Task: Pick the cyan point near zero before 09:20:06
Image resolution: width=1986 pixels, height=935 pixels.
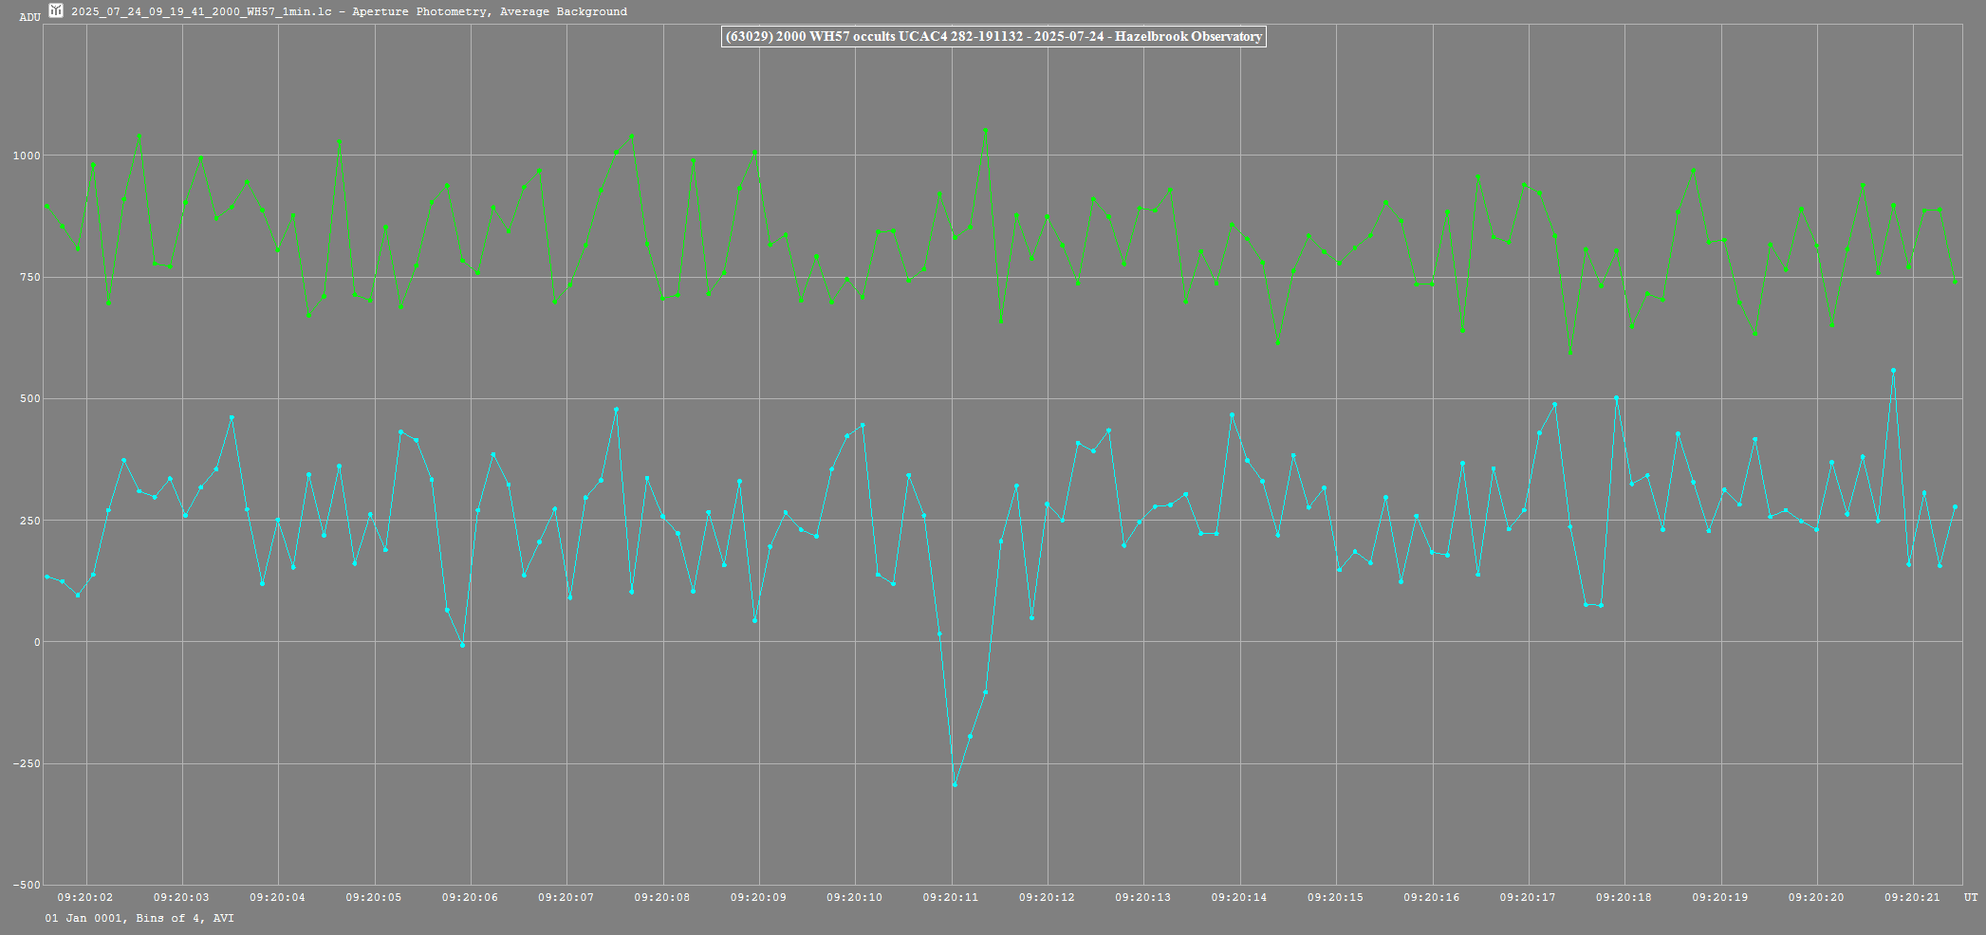Action: pyautogui.click(x=462, y=645)
